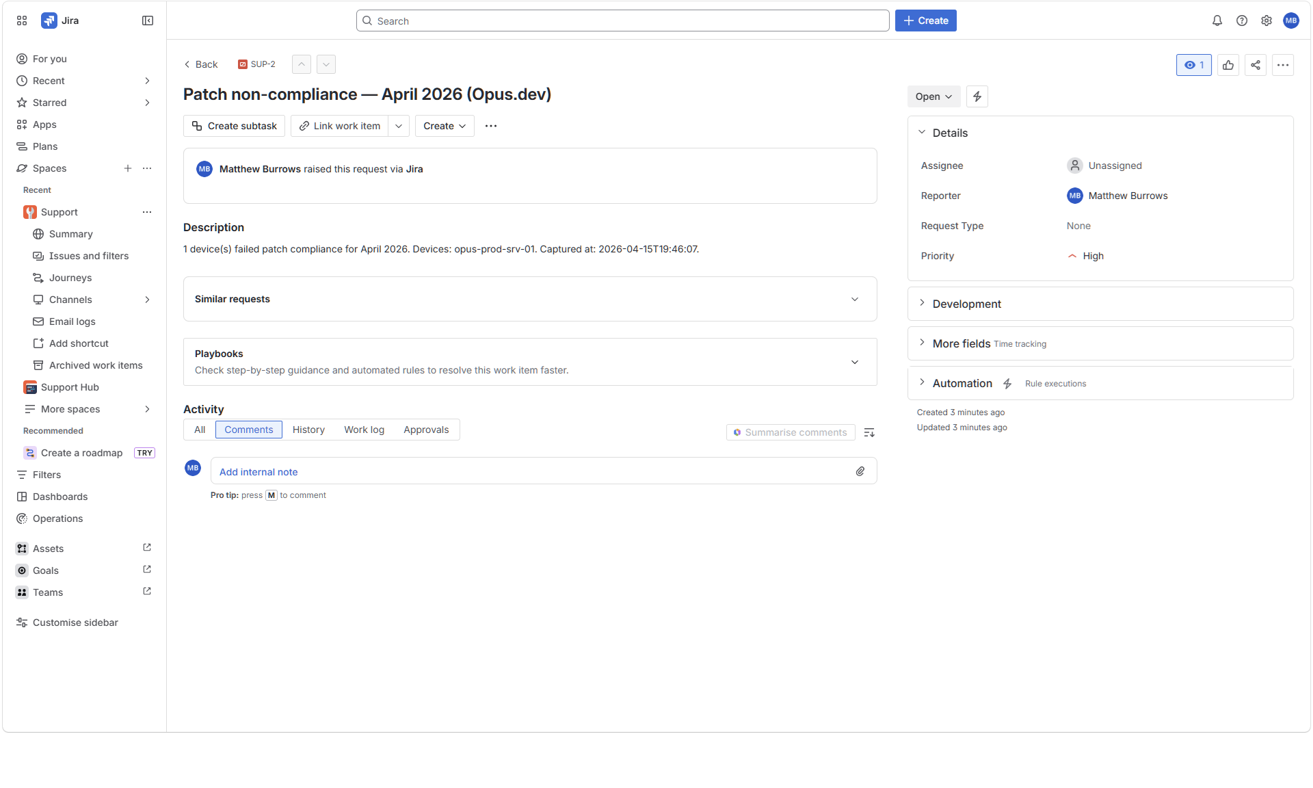Open Assets external link icon
Screen dimensions: 1313x788
(x=147, y=548)
